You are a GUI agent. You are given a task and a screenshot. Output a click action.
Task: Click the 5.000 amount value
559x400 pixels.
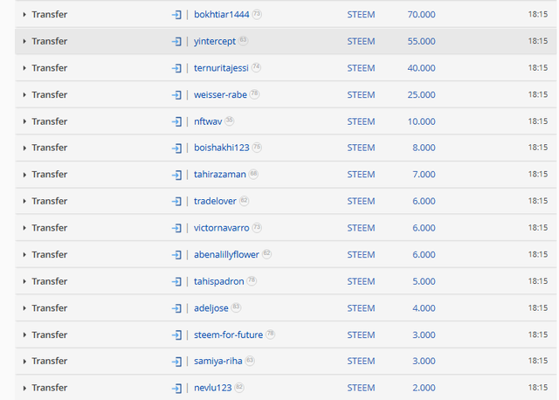click(x=424, y=281)
